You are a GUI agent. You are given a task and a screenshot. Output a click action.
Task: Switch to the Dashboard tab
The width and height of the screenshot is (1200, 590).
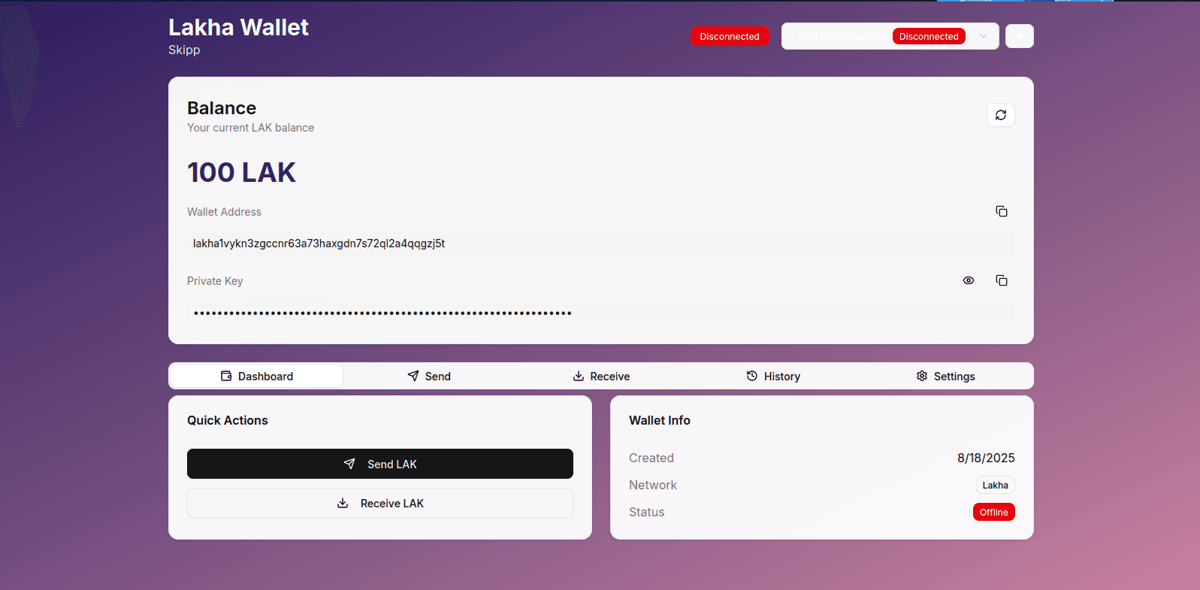tap(256, 376)
